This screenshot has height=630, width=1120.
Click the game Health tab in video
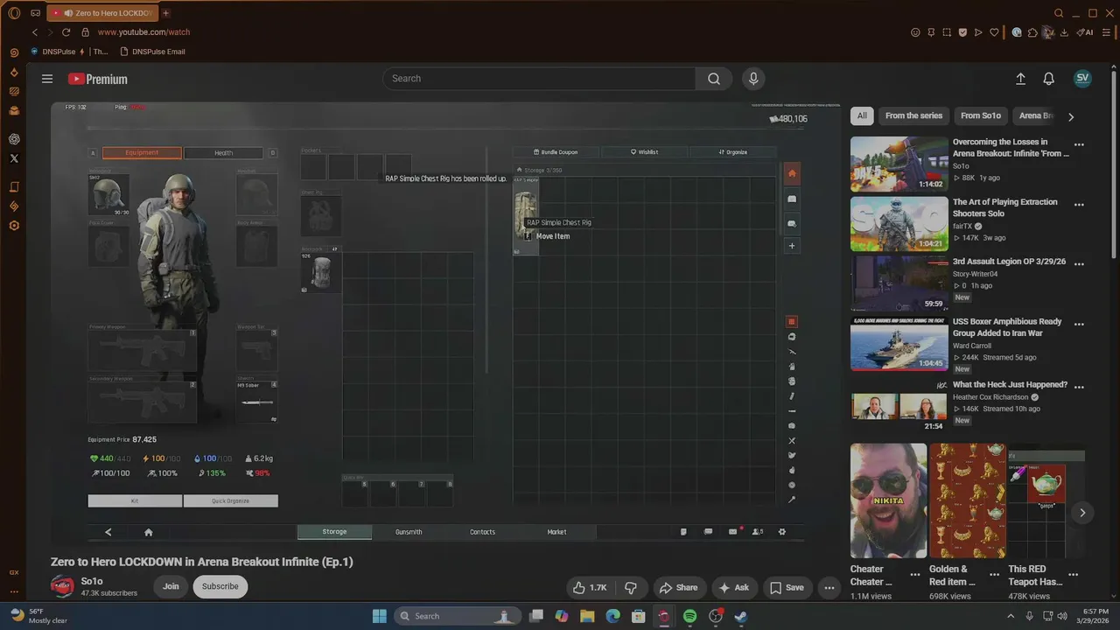[224, 153]
